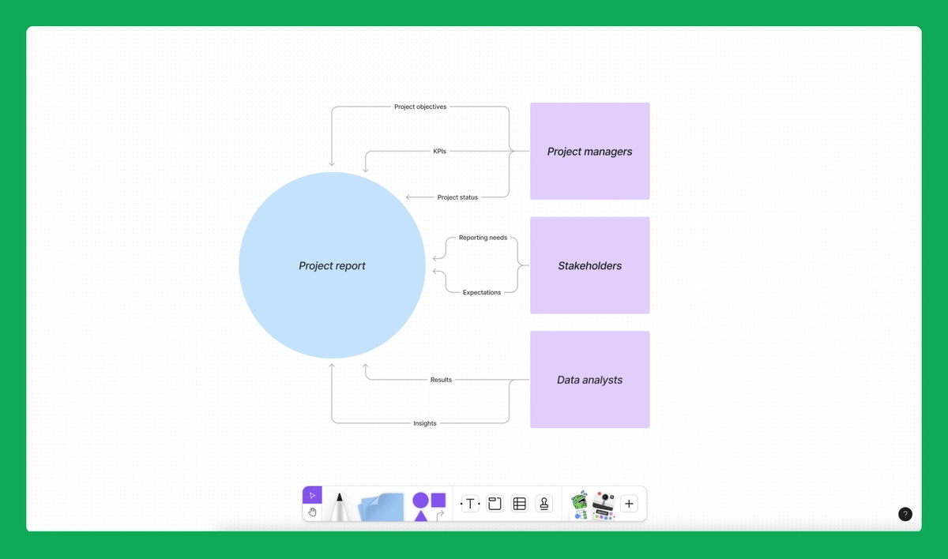Activate the Select arrow tool

[x=312, y=493]
